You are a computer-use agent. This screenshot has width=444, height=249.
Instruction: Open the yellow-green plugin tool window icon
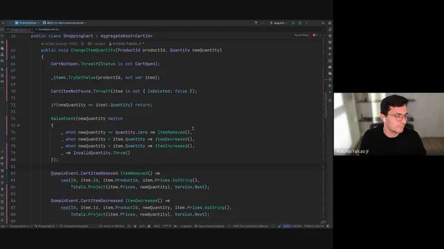coord(330,55)
